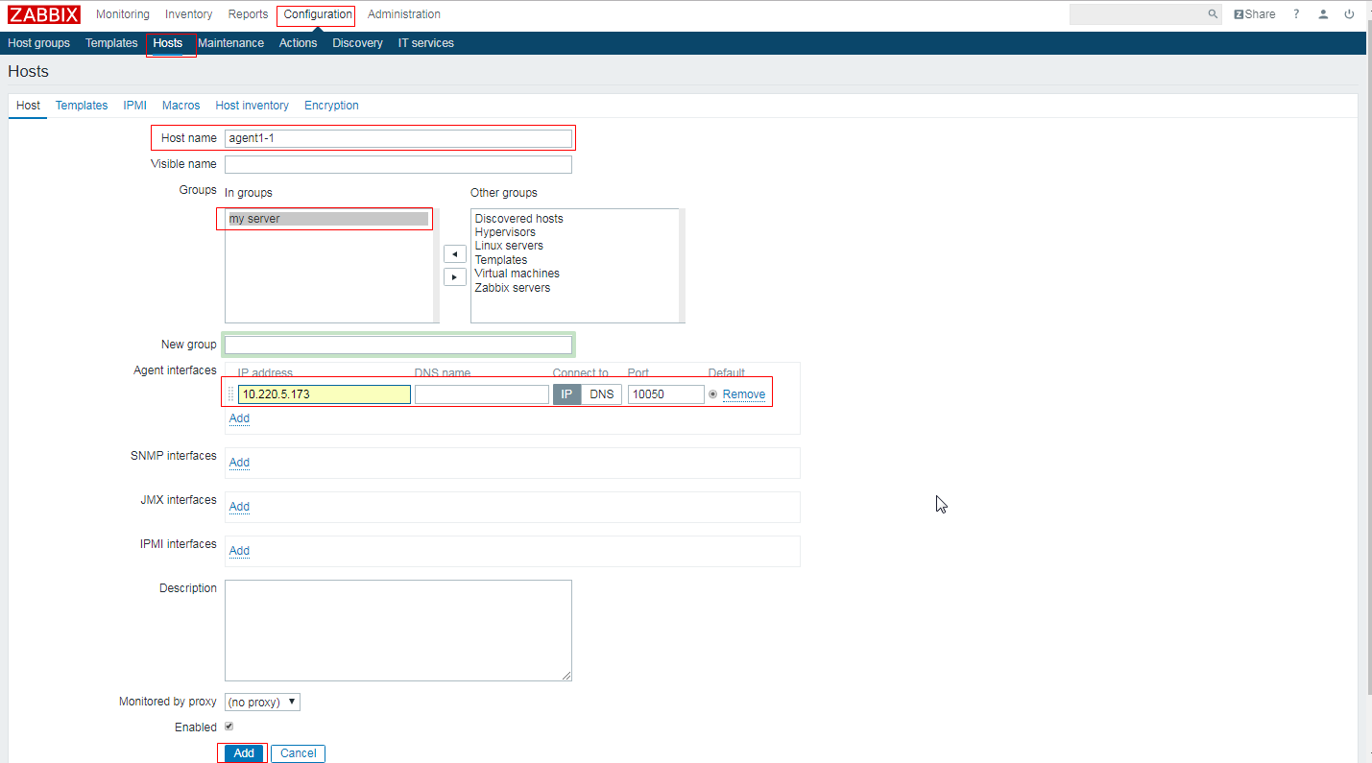Go to Maintenance submenu

coord(230,43)
